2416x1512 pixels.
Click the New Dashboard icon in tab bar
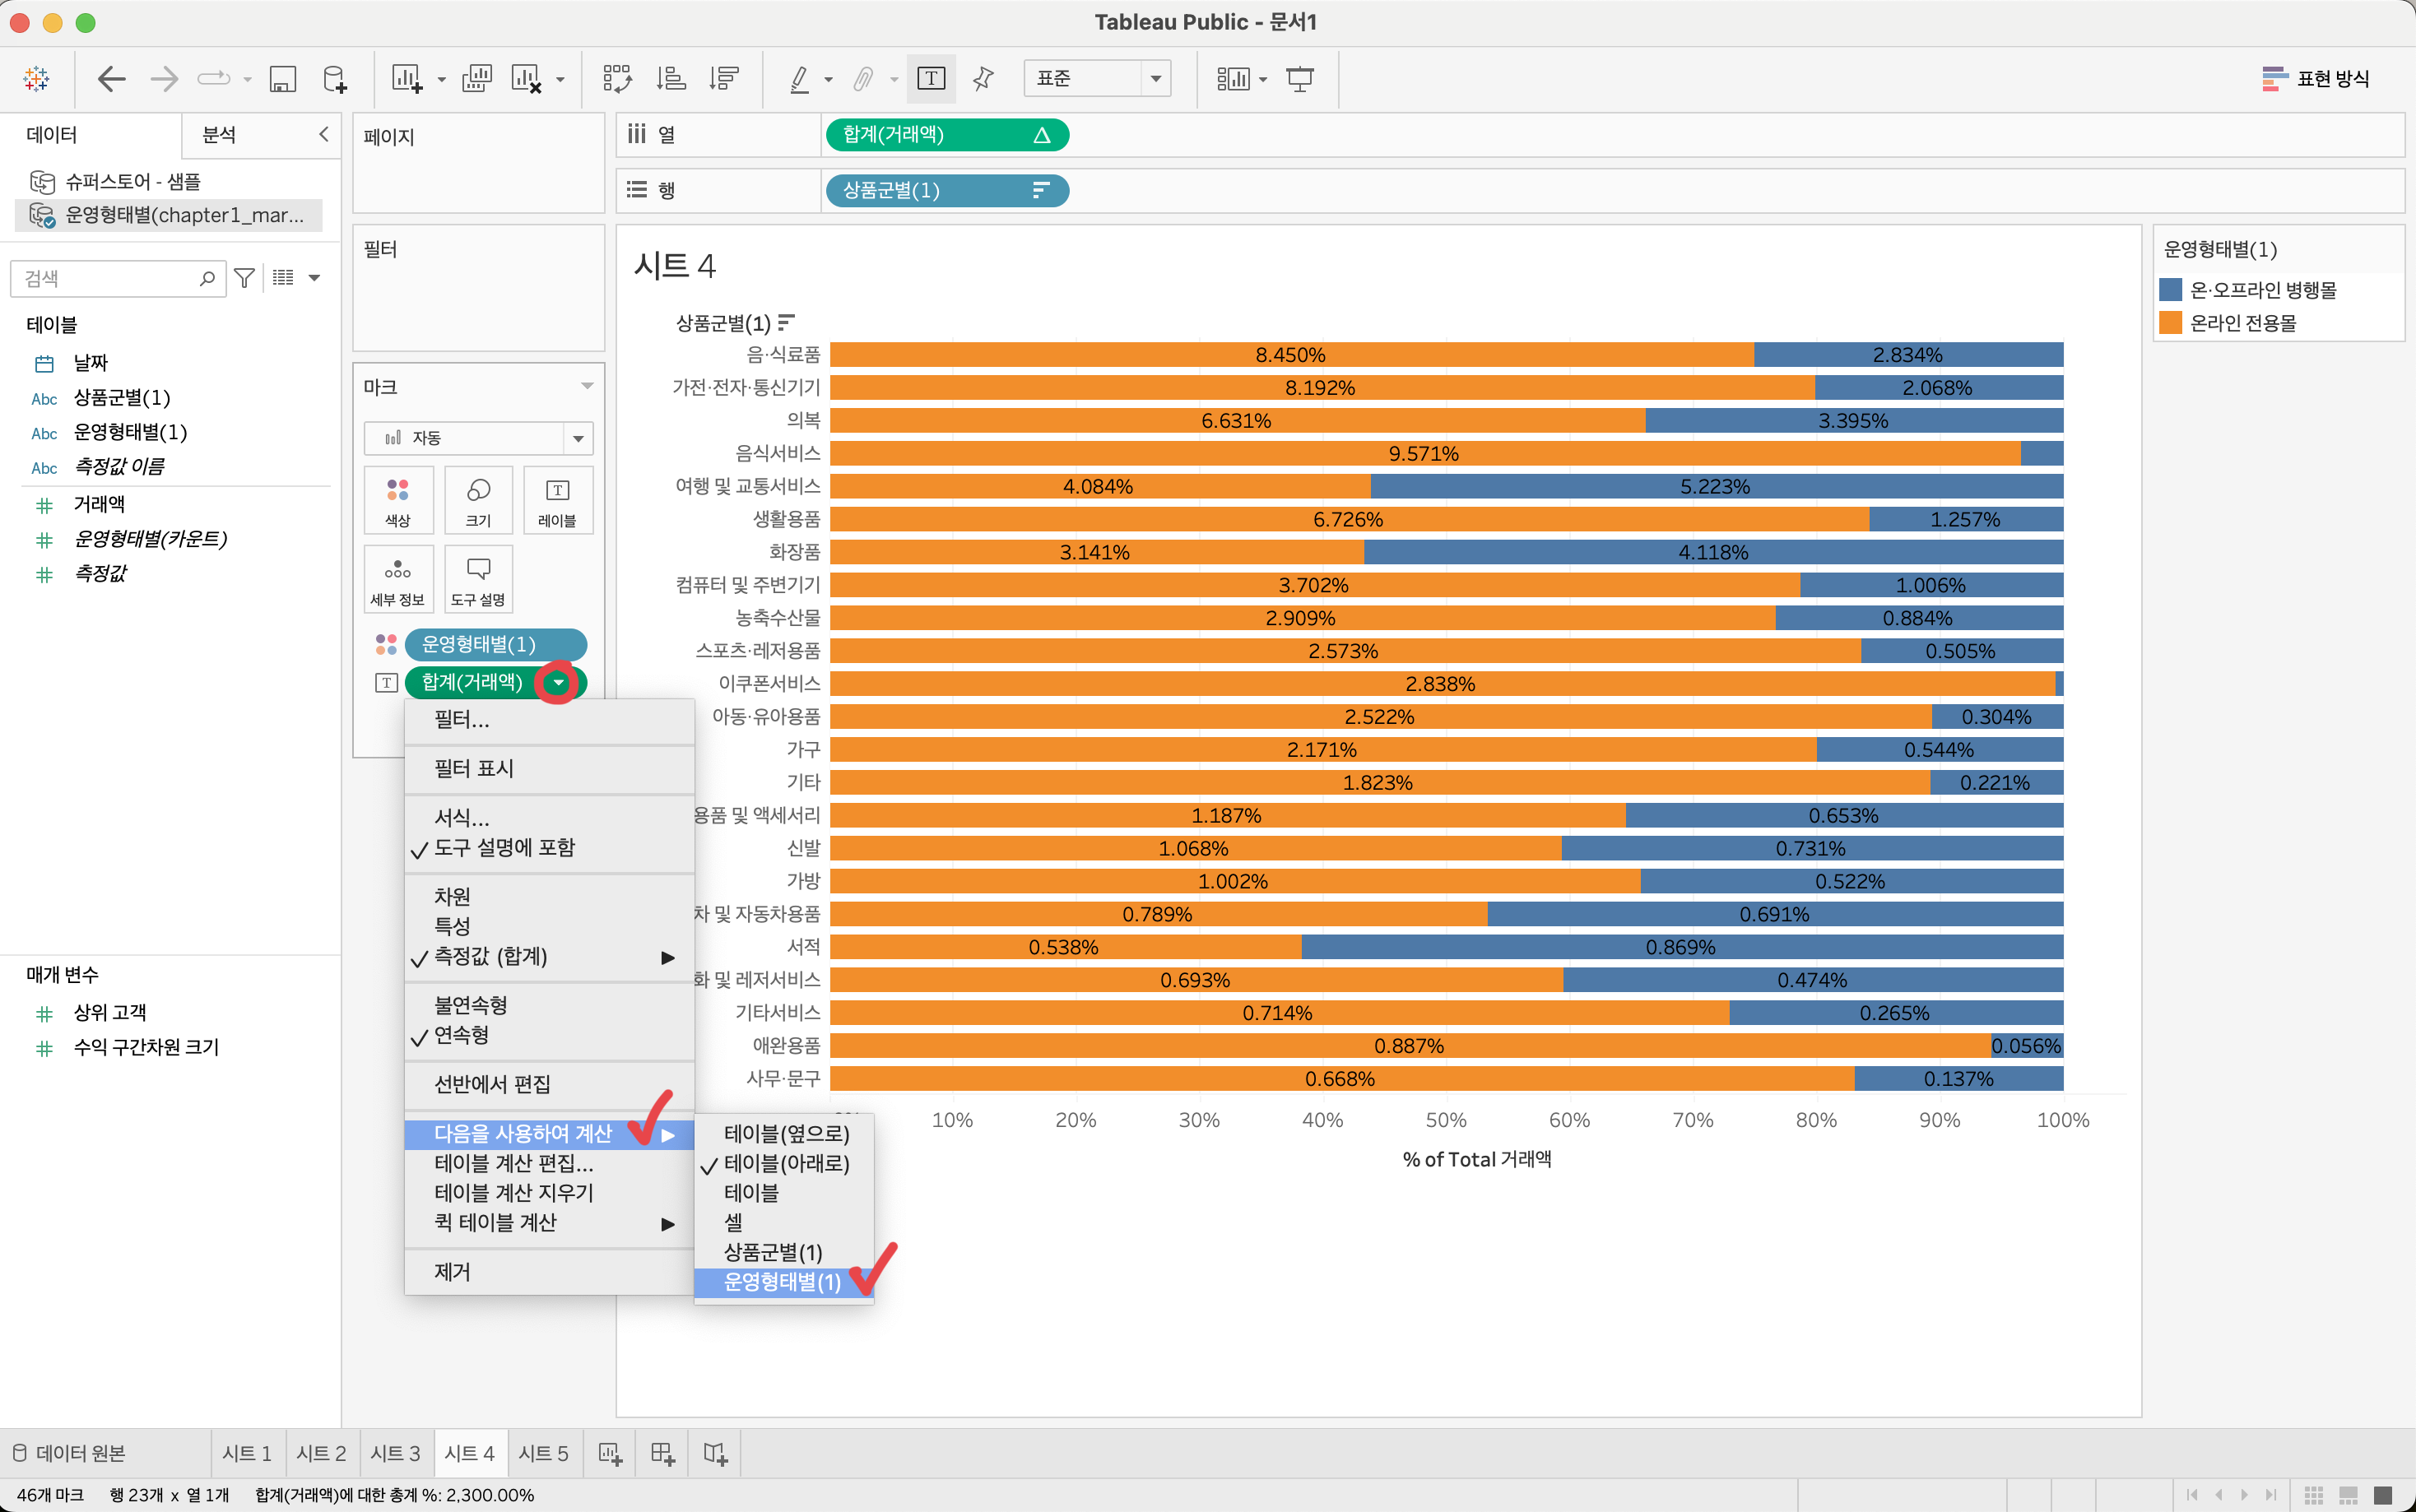coord(662,1453)
